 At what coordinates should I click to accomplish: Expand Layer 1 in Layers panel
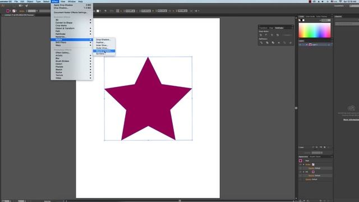tap(307, 45)
